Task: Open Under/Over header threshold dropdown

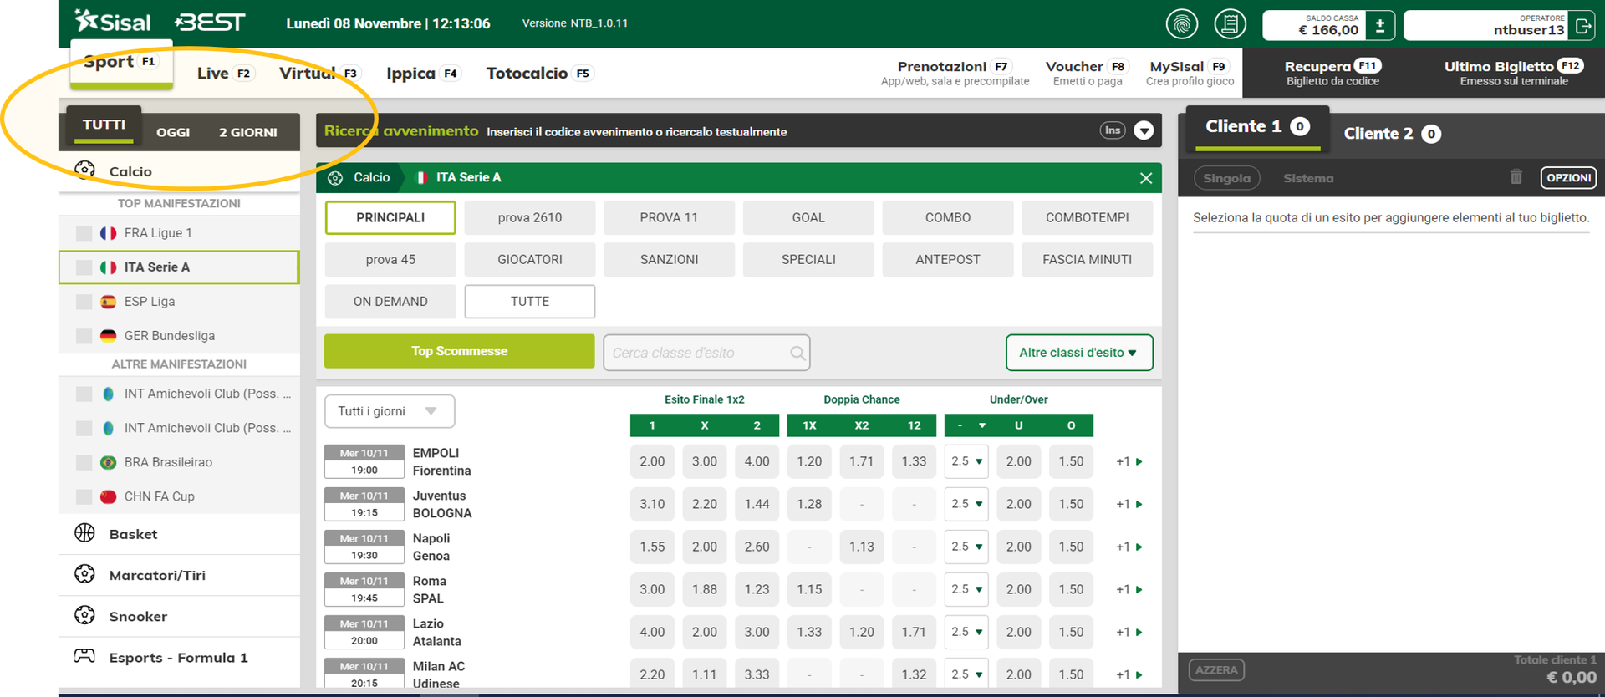Action: 970,425
